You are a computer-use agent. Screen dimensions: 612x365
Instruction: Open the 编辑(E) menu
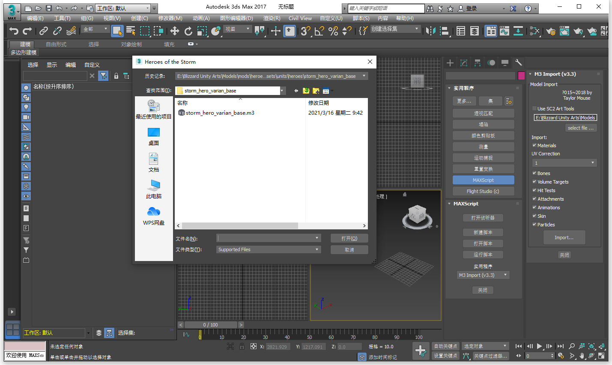point(35,18)
